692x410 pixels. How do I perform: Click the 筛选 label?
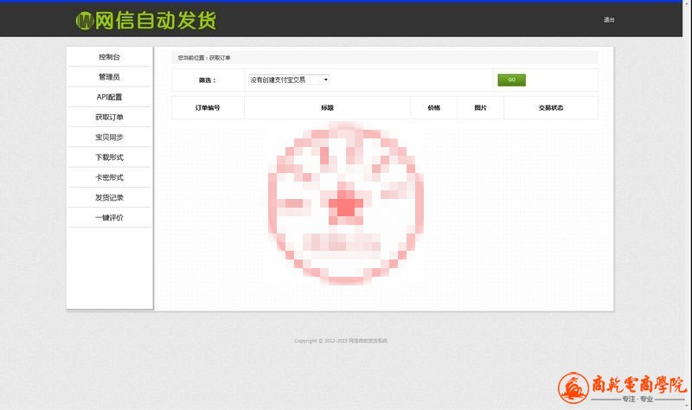[207, 80]
